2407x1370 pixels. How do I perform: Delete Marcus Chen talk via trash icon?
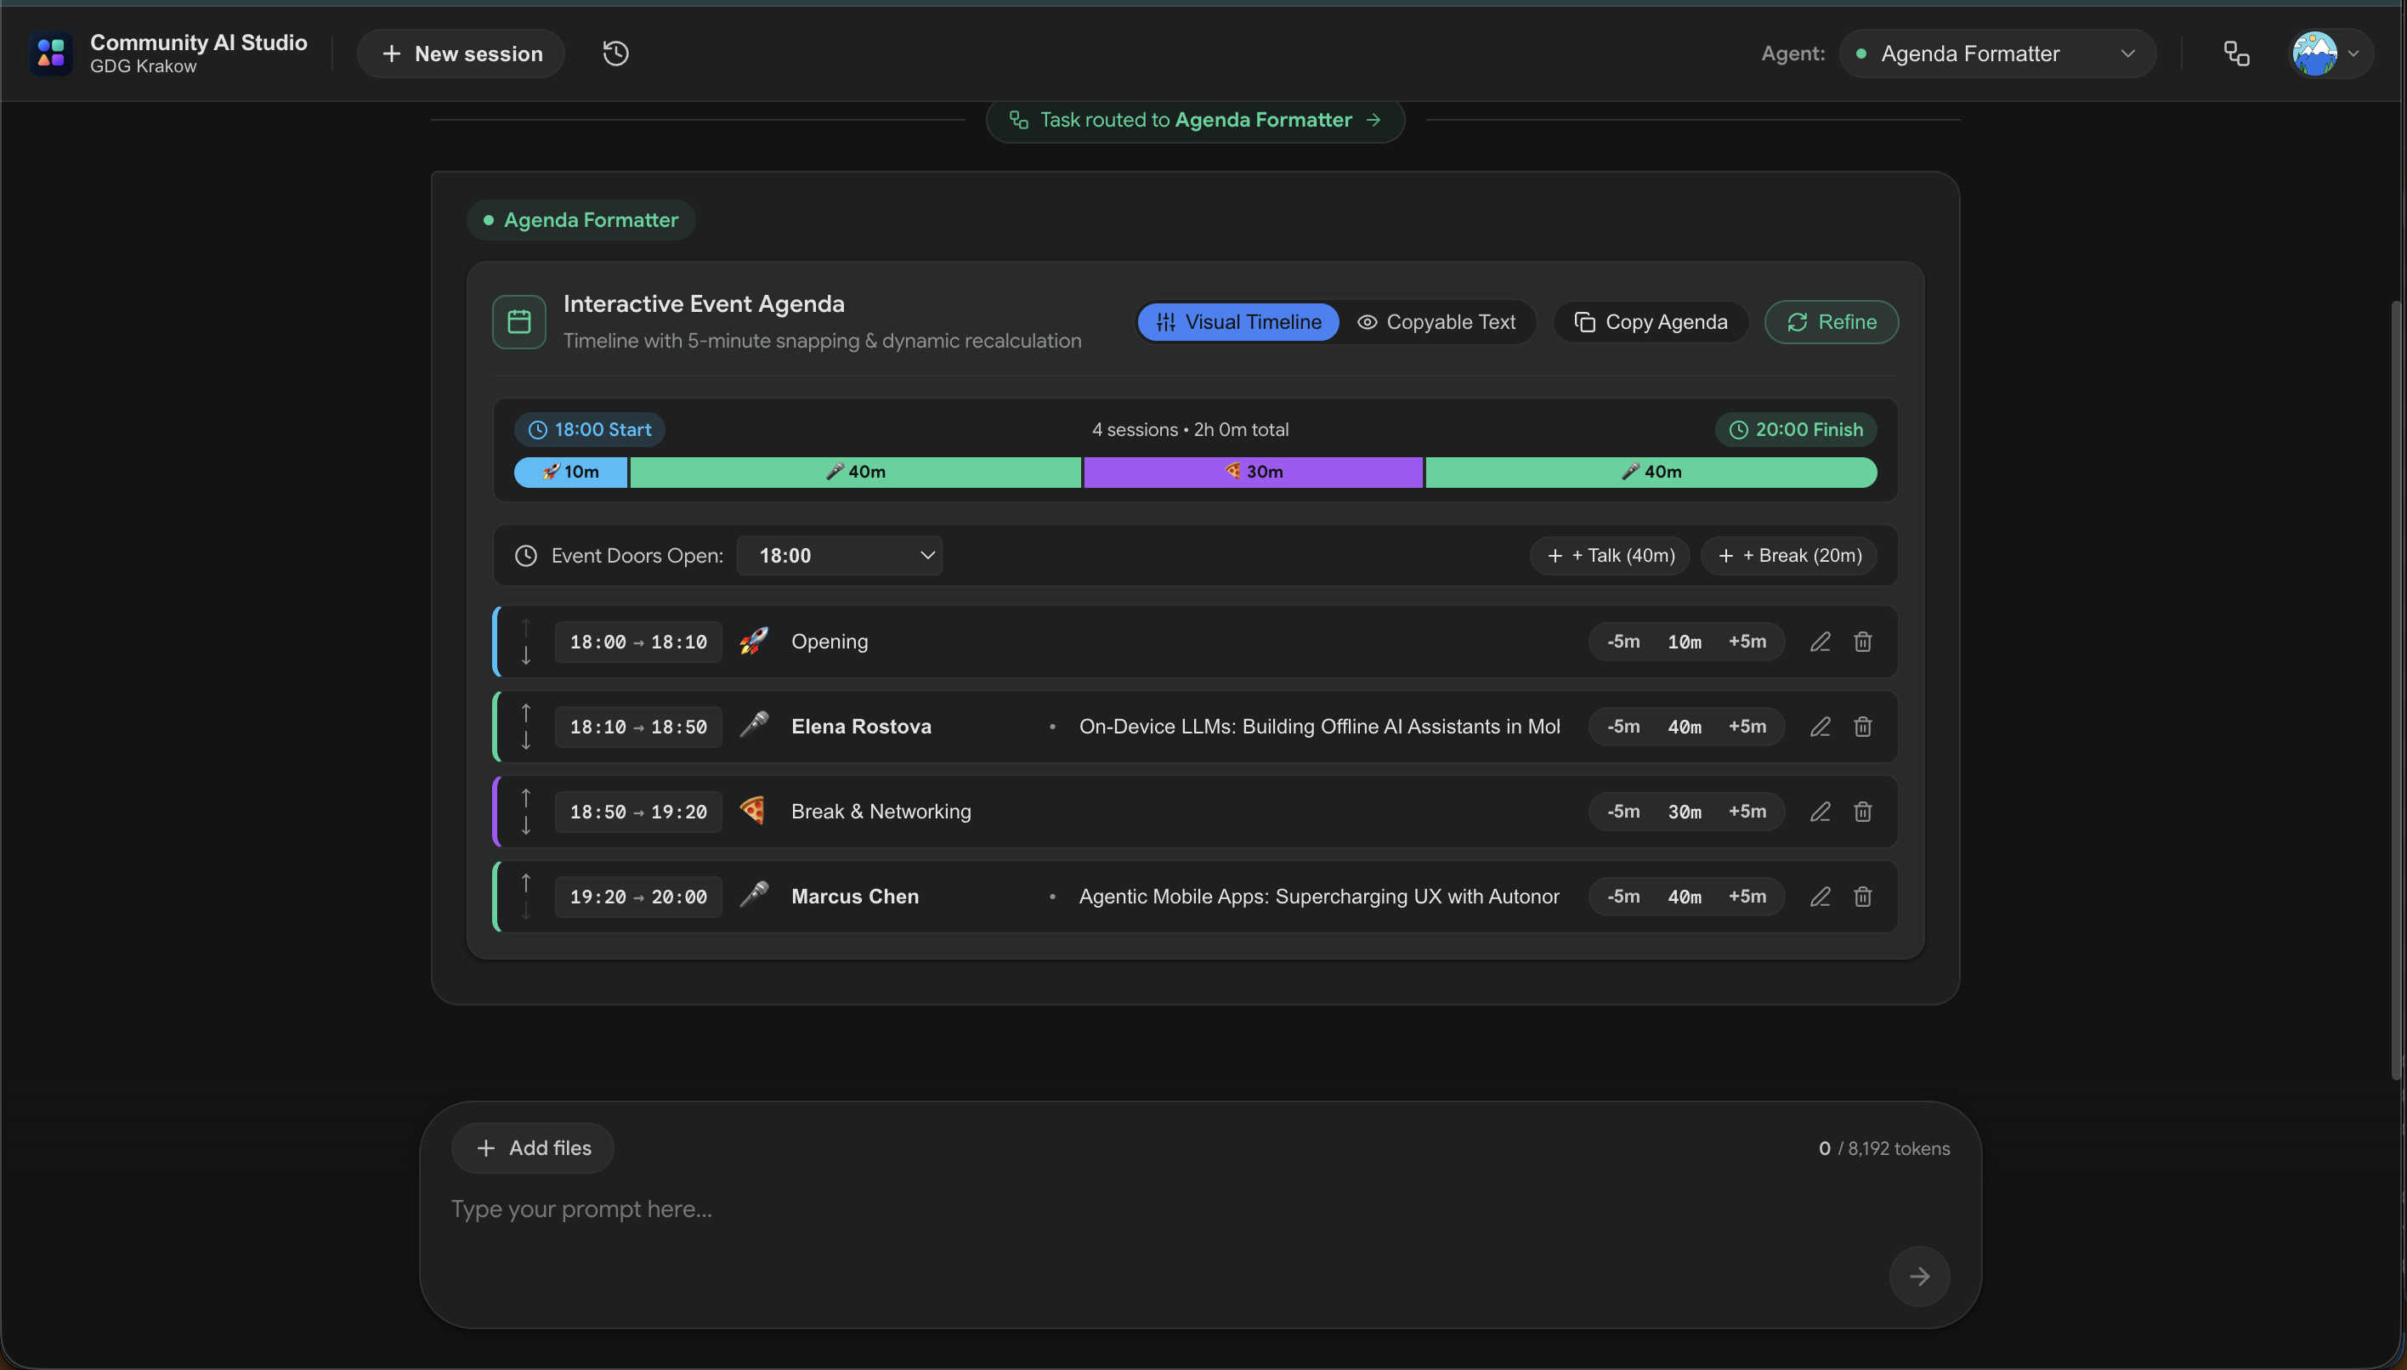tap(1862, 897)
